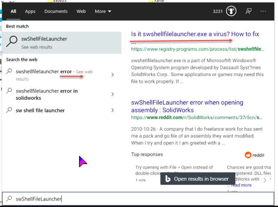Click the Bing logo on Open results button

(x=168, y=179)
